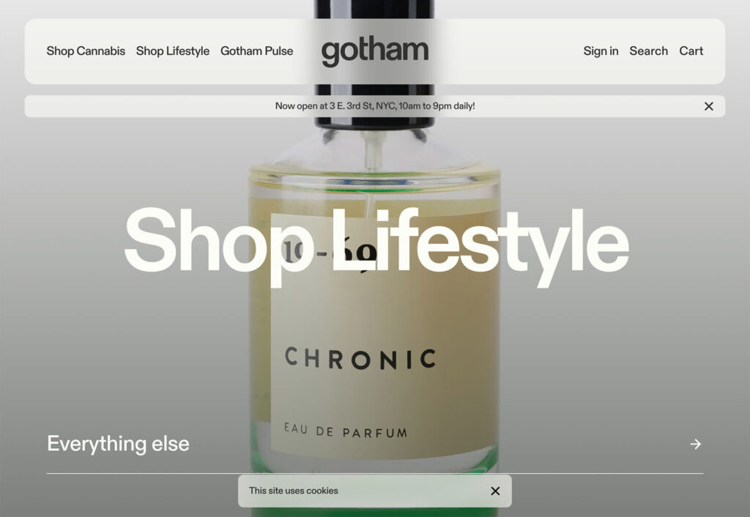Click the Eau de Parfum label on bottle

pyautogui.click(x=346, y=430)
